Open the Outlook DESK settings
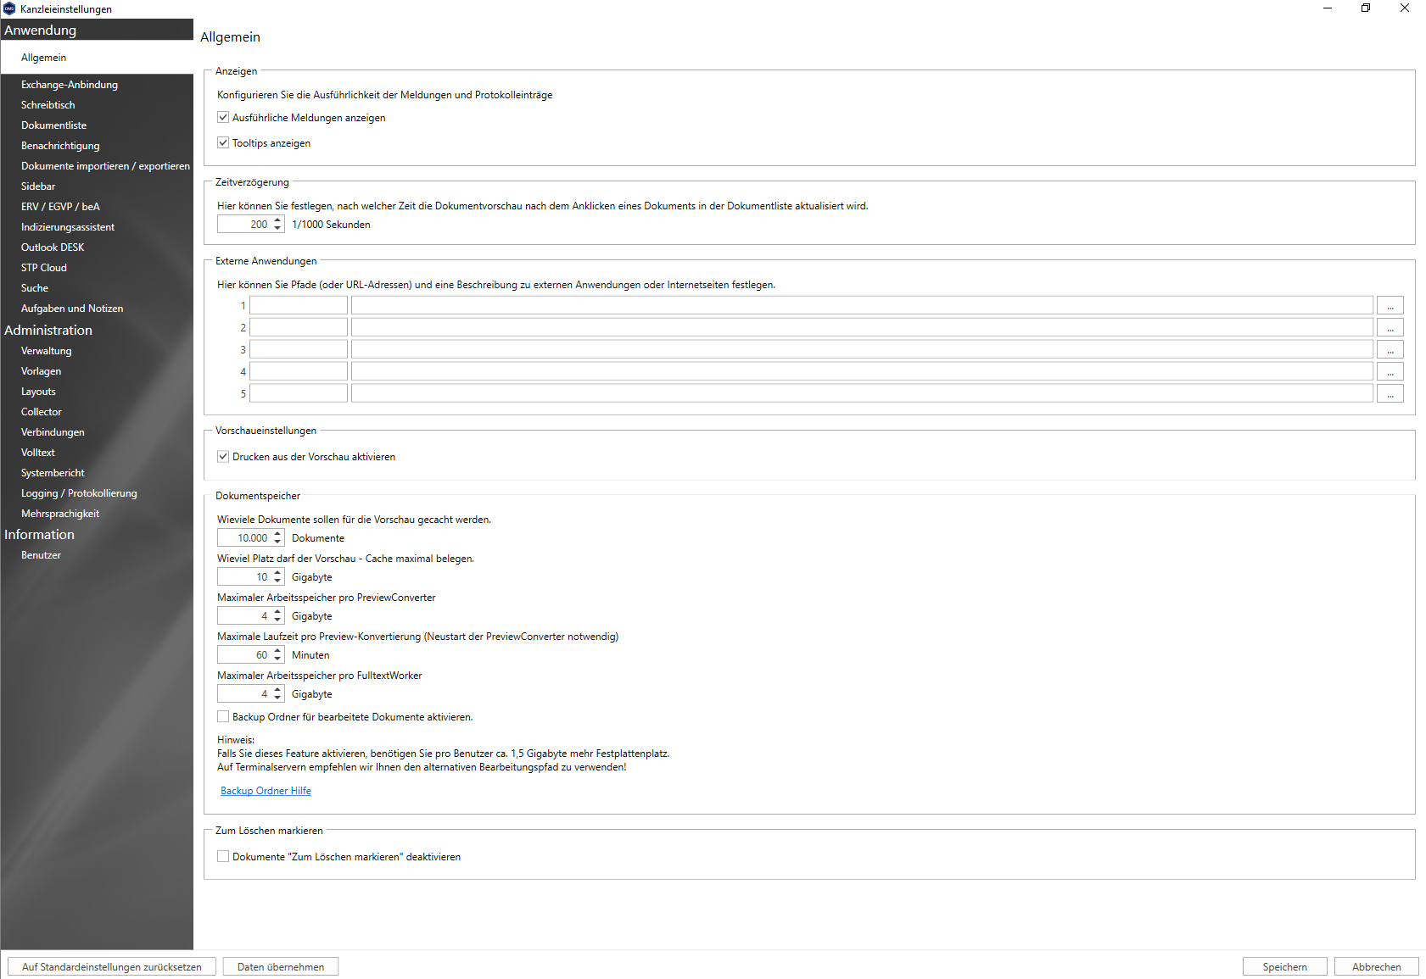The width and height of the screenshot is (1426, 979). tap(53, 247)
